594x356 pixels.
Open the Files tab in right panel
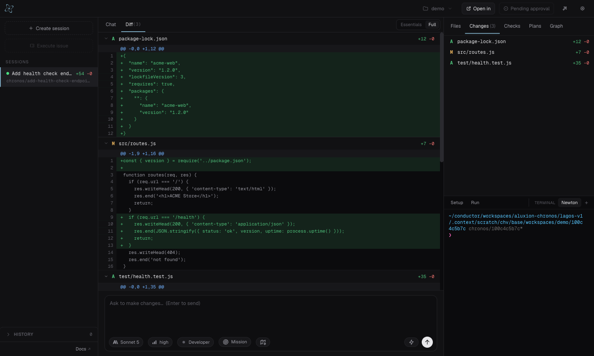point(456,26)
